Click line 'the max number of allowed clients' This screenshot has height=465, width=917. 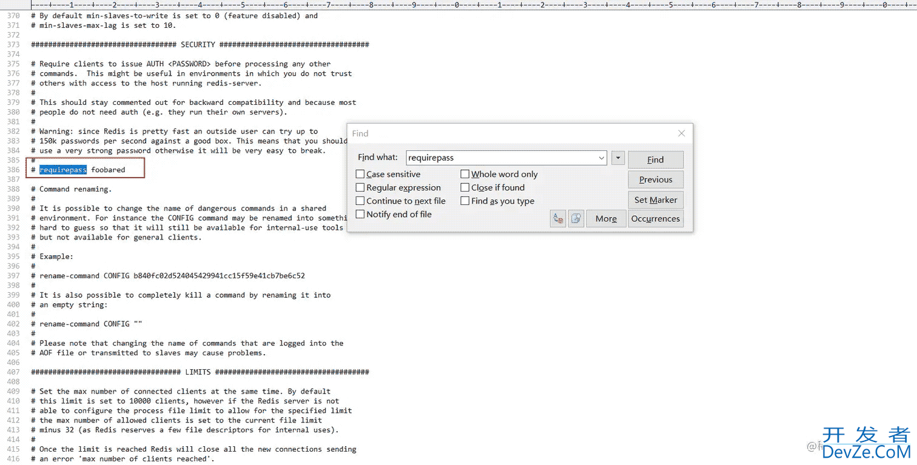[176, 420]
